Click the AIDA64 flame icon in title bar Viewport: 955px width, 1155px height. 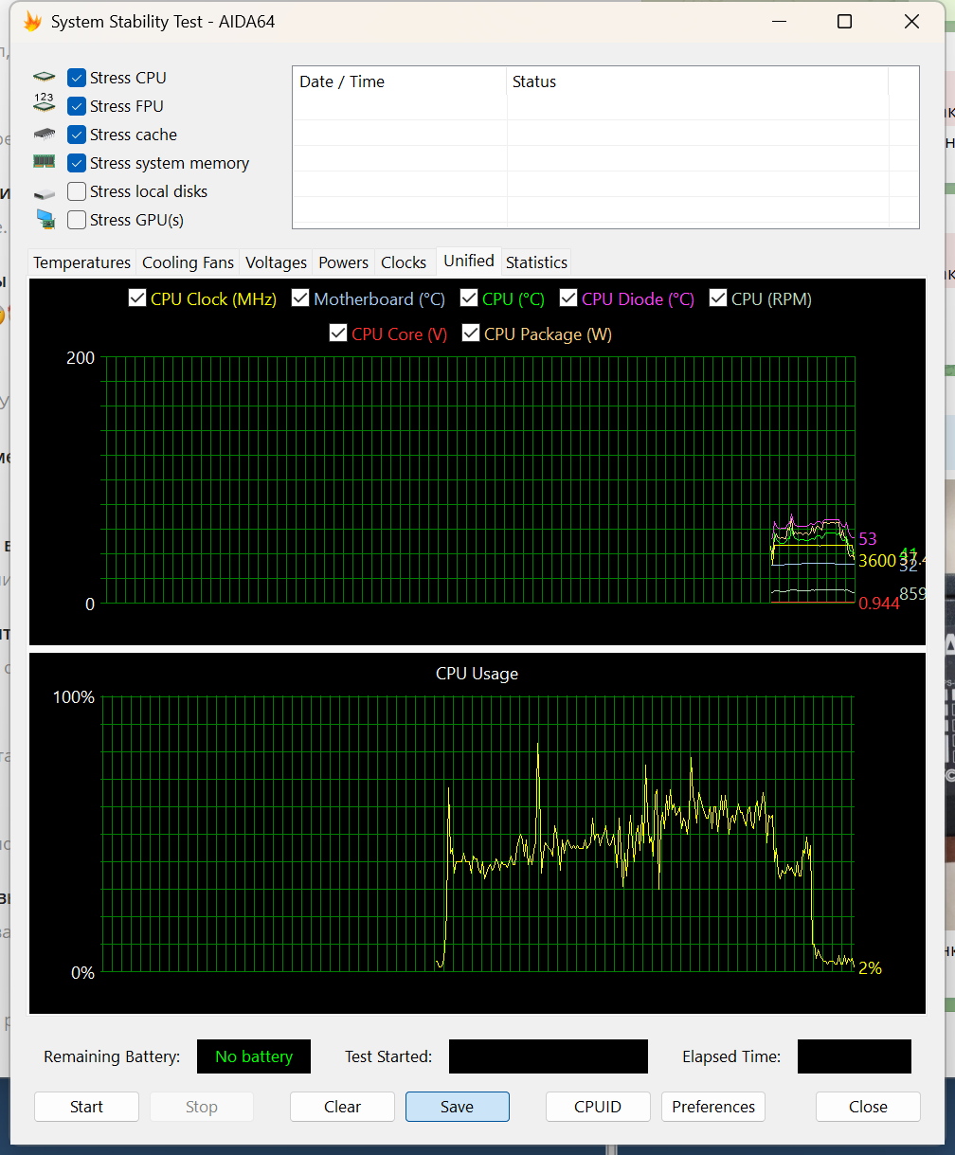tap(32, 22)
